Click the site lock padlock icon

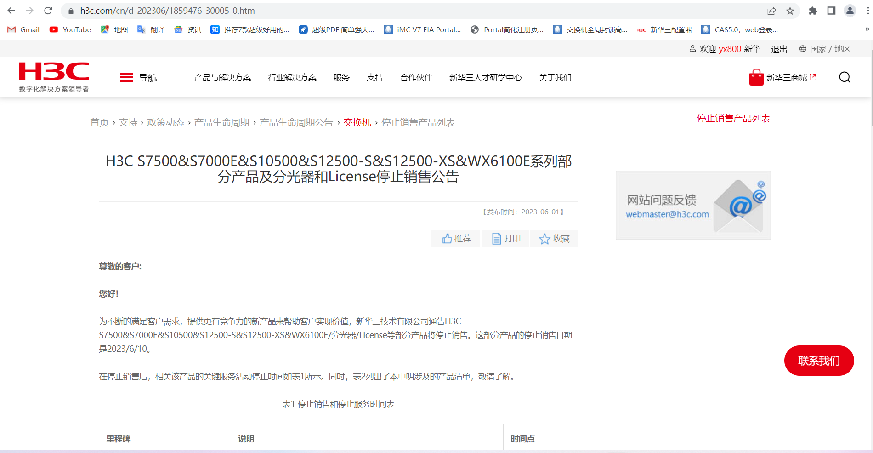click(71, 11)
